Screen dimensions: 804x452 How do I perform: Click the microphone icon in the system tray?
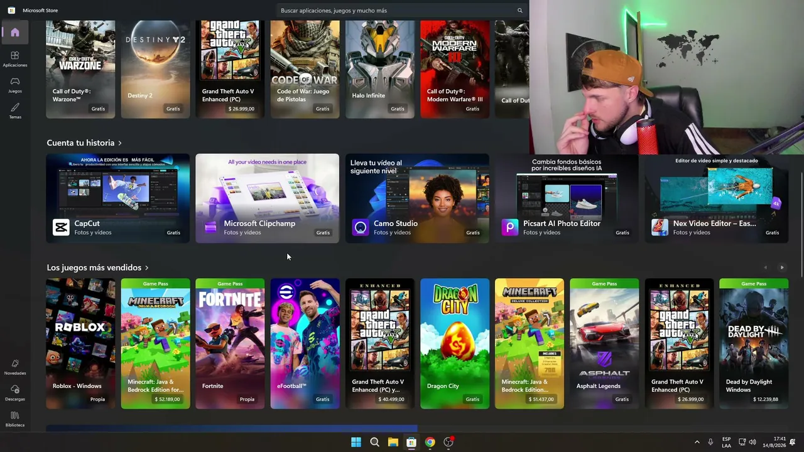pos(710,442)
